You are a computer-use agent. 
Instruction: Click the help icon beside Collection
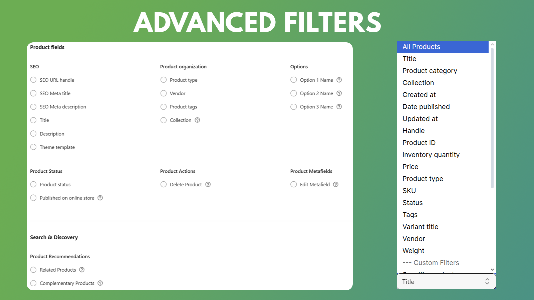[x=198, y=120]
